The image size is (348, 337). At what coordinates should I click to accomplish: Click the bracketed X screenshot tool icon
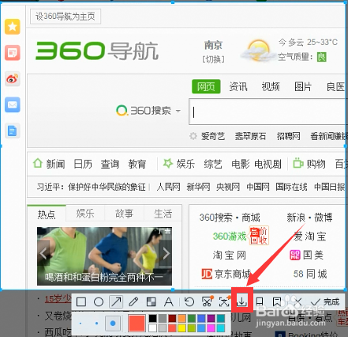coord(224,301)
